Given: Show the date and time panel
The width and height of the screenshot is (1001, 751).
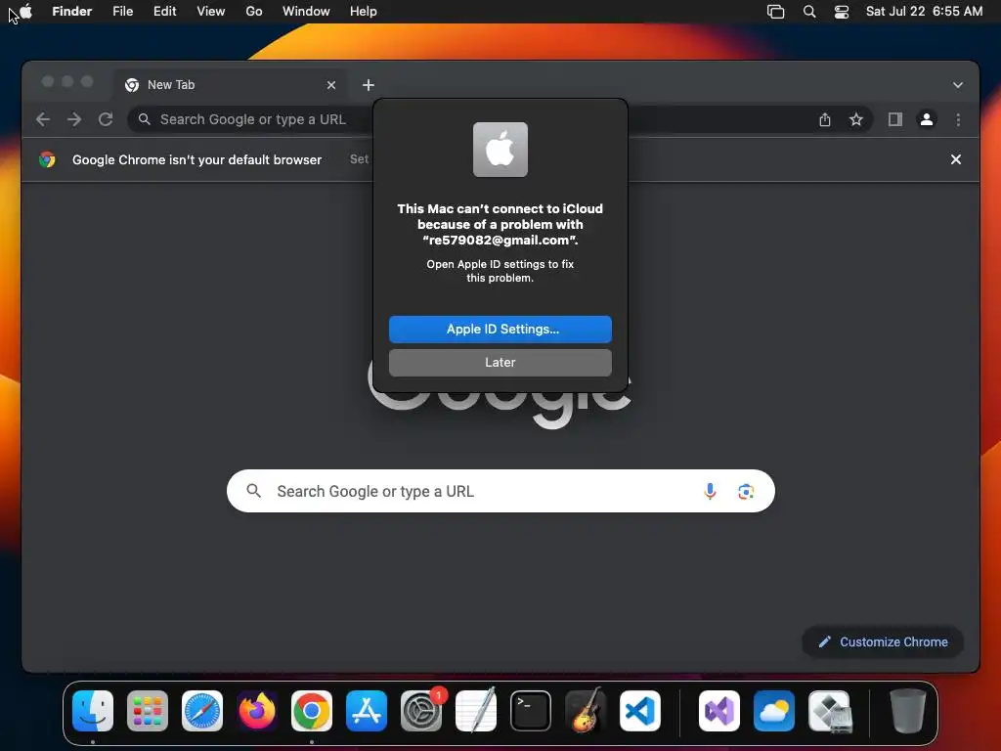Looking at the screenshot, I should (x=924, y=11).
